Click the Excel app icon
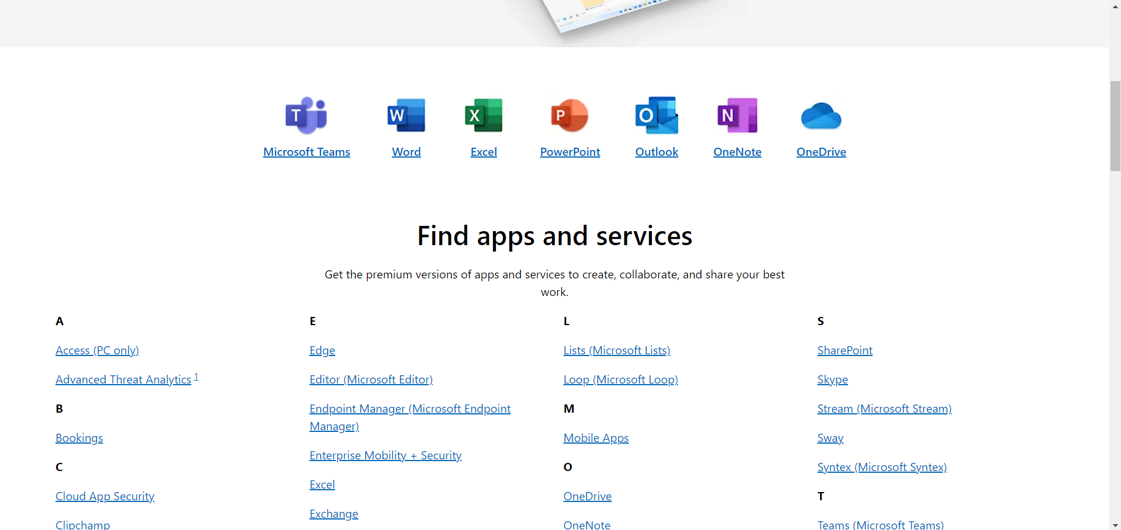1121x530 pixels. point(484,116)
